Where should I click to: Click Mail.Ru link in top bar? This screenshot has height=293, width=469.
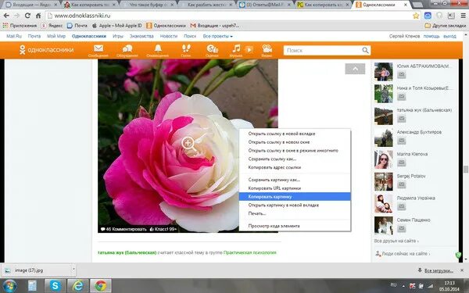pos(14,36)
